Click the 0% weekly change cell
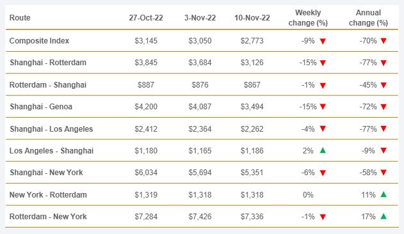The image size is (404, 234). pyautogui.click(x=308, y=195)
